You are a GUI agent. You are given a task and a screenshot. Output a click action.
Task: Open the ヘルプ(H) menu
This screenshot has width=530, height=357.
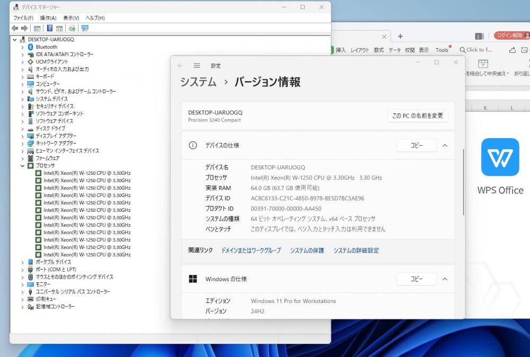pyautogui.click(x=95, y=18)
